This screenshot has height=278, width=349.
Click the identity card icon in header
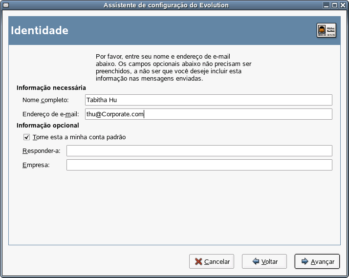click(x=327, y=30)
